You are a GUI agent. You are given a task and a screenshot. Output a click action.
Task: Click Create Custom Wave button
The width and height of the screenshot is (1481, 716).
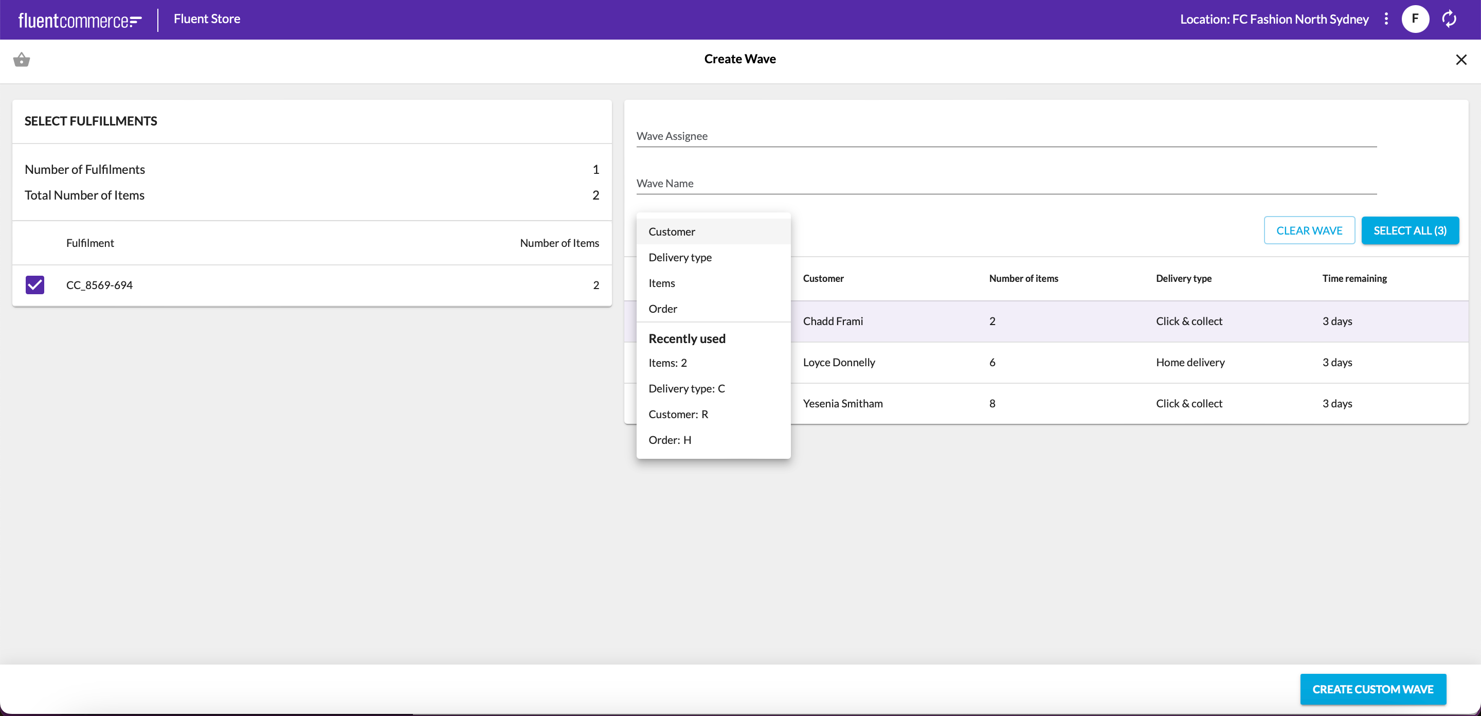point(1372,689)
